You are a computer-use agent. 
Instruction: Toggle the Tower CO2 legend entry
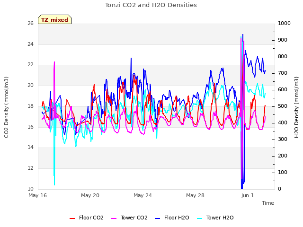tap(129, 218)
